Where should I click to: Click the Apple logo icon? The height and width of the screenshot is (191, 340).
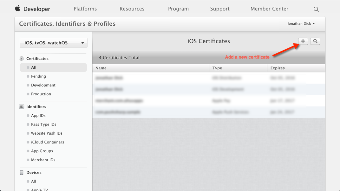[17, 9]
